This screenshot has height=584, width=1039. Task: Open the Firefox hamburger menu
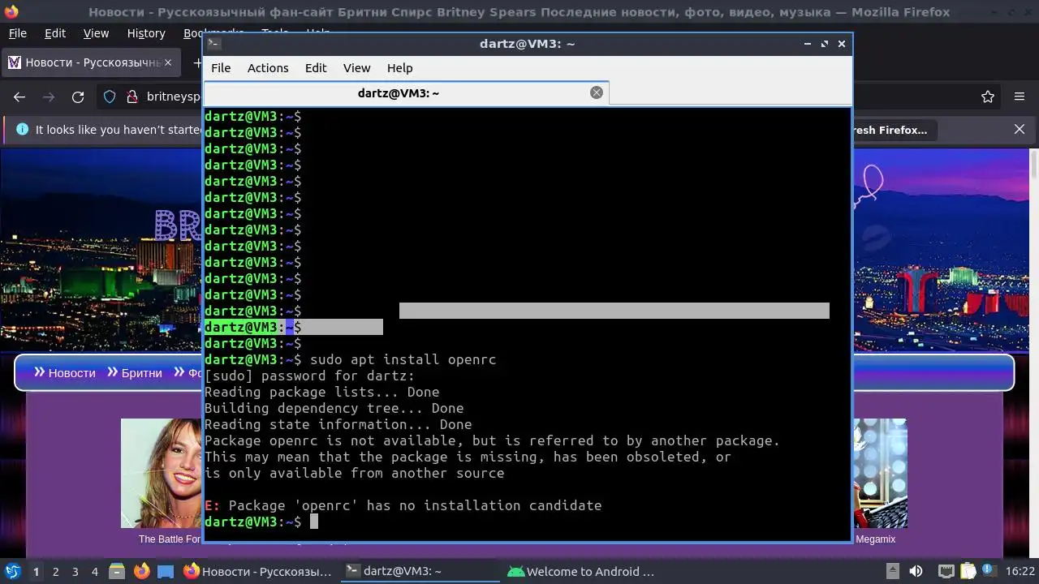pos(1020,97)
